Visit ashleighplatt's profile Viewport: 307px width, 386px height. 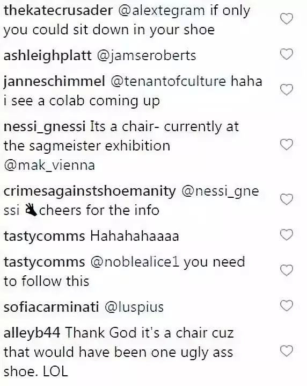tap(47, 55)
